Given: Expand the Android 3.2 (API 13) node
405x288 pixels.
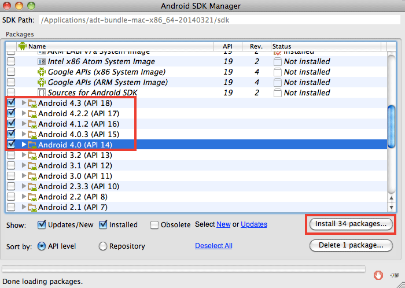Looking at the screenshot, I should point(24,155).
